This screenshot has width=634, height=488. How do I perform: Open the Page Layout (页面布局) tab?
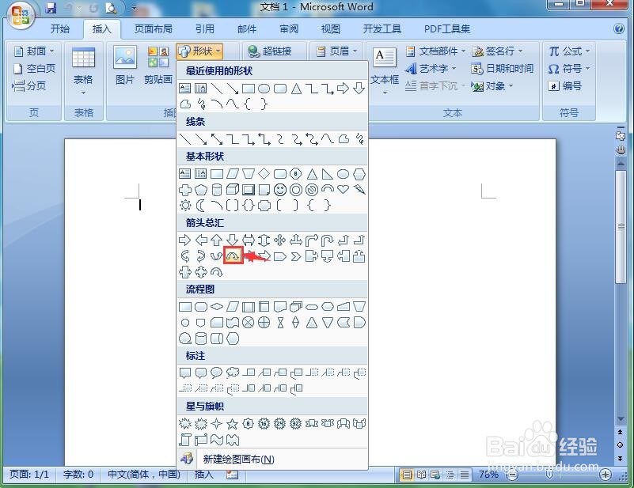[154, 28]
